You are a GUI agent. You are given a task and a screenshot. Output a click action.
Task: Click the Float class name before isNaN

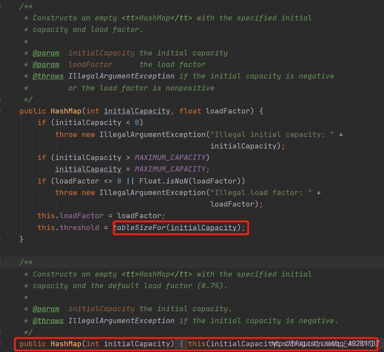(150, 181)
